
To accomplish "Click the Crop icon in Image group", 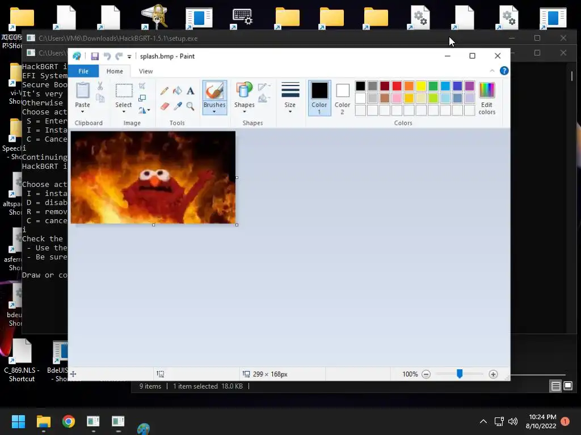I will coord(142,86).
